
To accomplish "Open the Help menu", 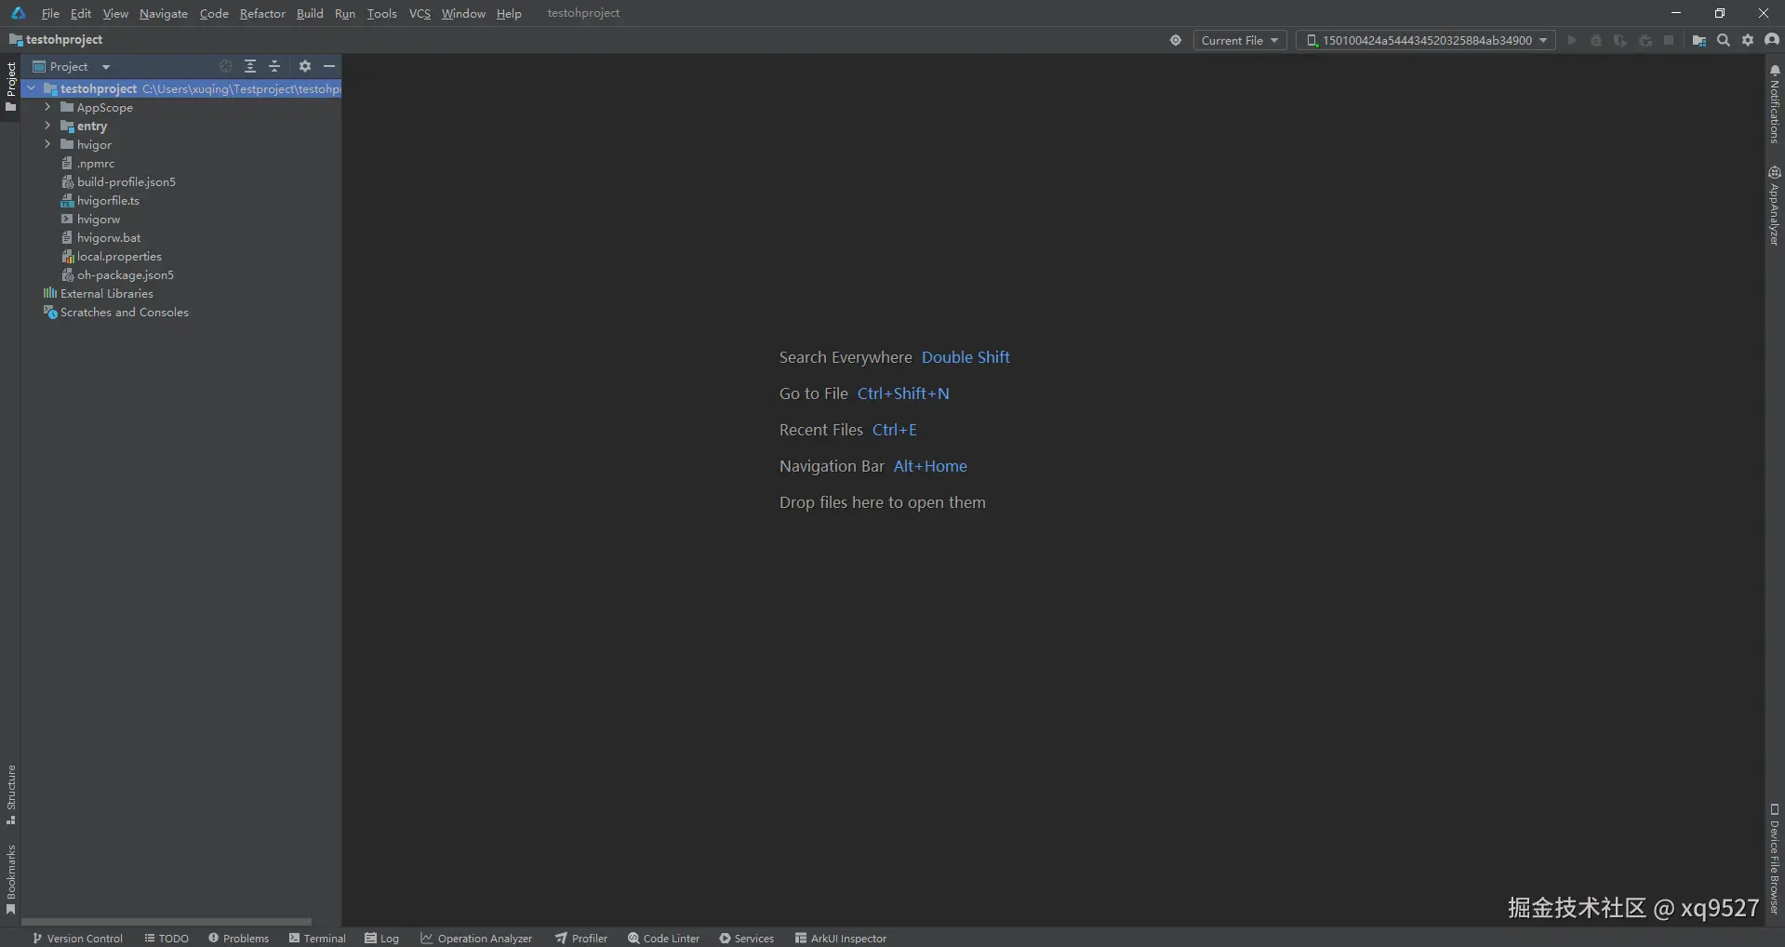I will [x=509, y=13].
